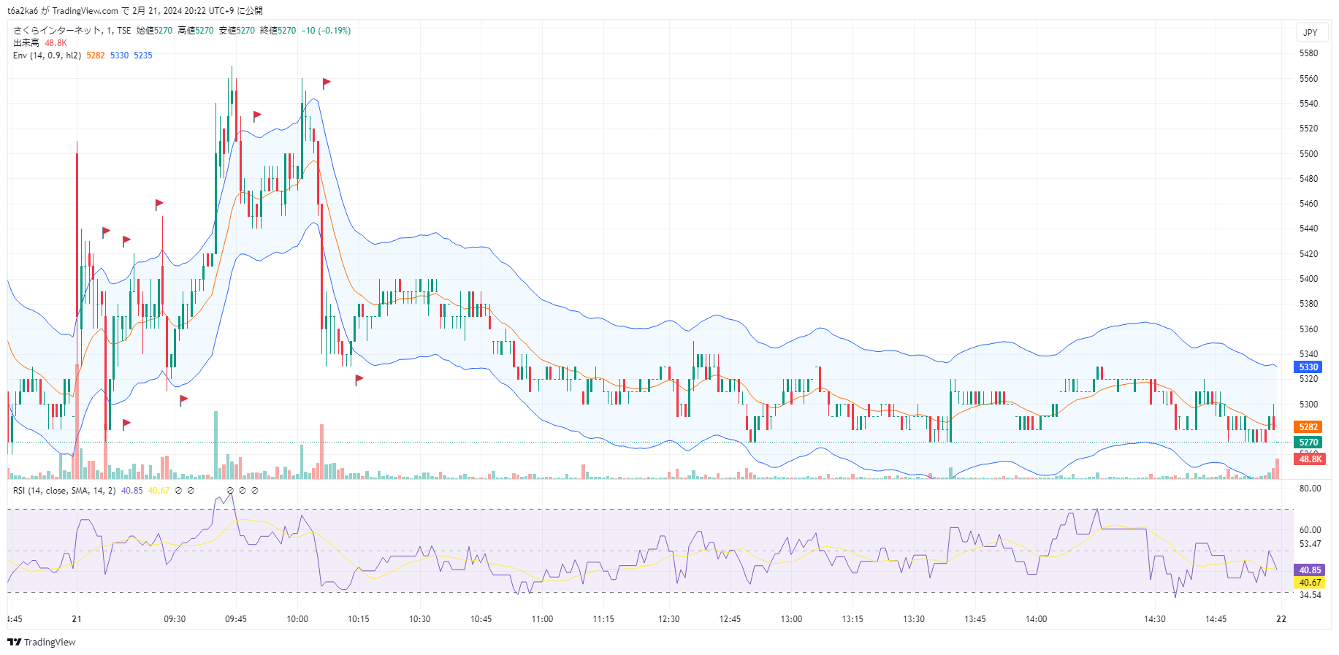This screenshot has width=1339, height=655.
Task: Click the TradingView logo at bottom left
Action: click(x=42, y=642)
